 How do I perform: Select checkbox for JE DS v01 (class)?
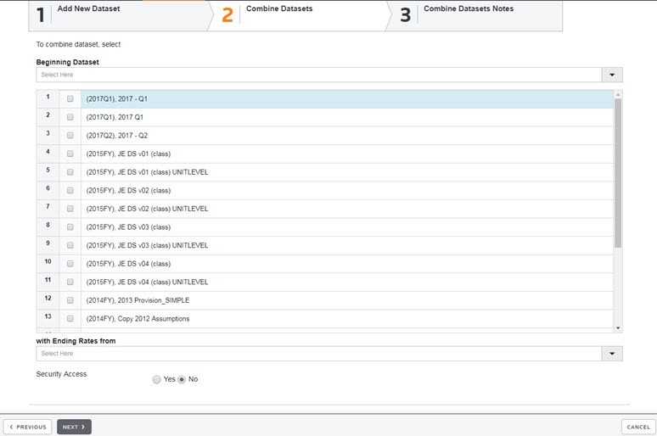(x=70, y=154)
